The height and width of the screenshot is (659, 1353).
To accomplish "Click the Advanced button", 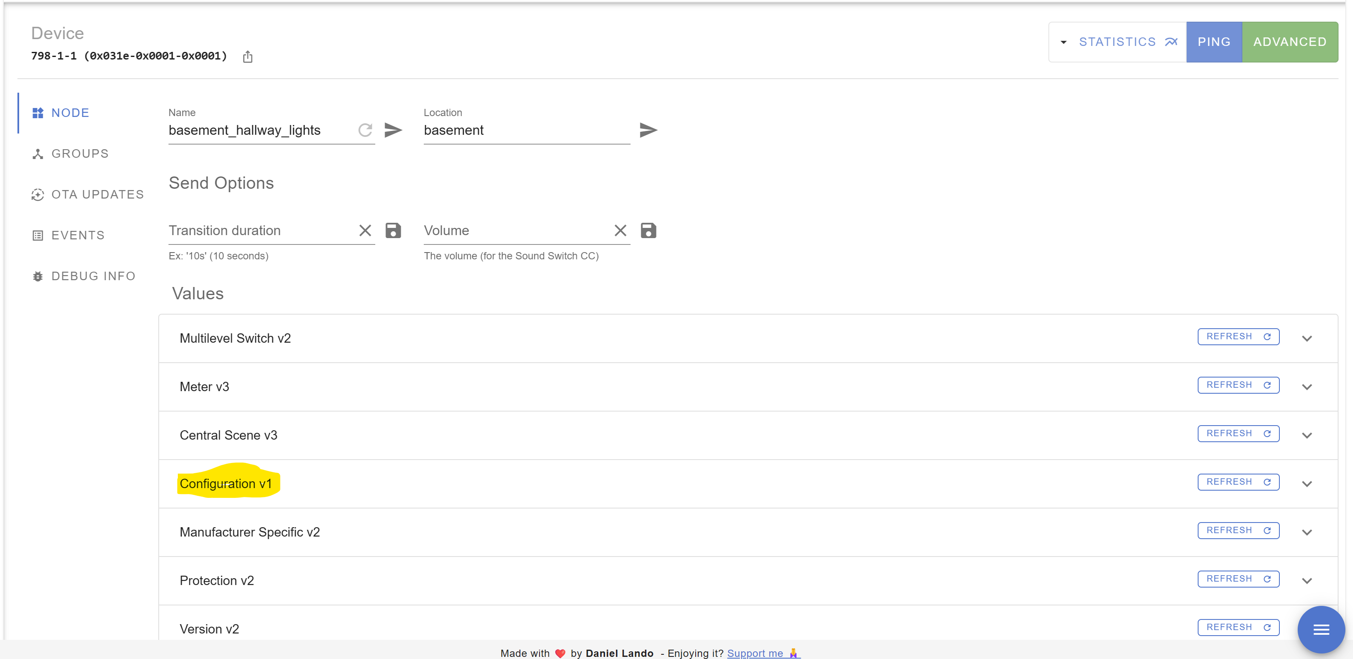I will click(x=1290, y=42).
